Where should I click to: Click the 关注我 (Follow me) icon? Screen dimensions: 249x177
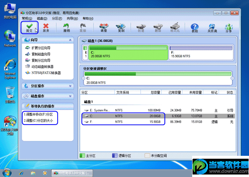click(212, 28)
